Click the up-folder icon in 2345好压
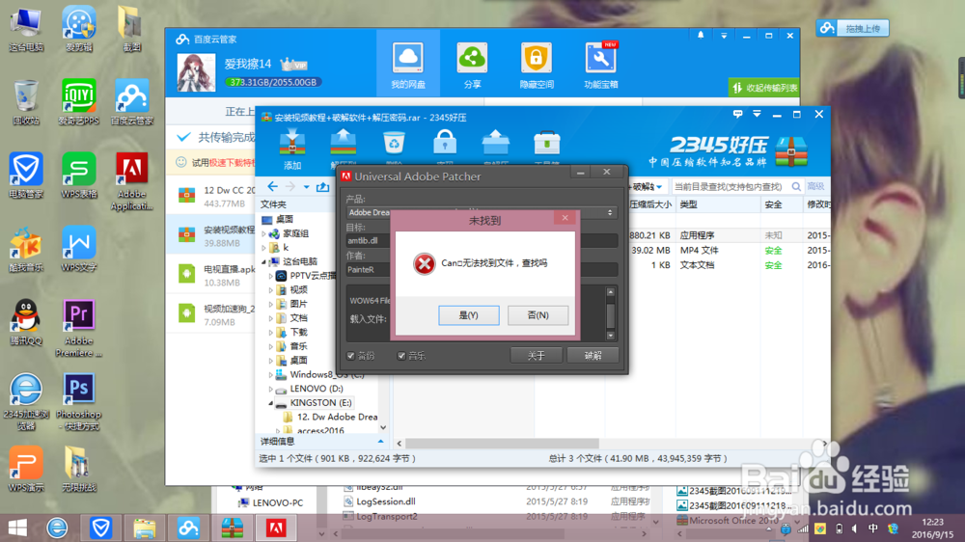Viewport: 965px width, 542px height. [322, 186]
